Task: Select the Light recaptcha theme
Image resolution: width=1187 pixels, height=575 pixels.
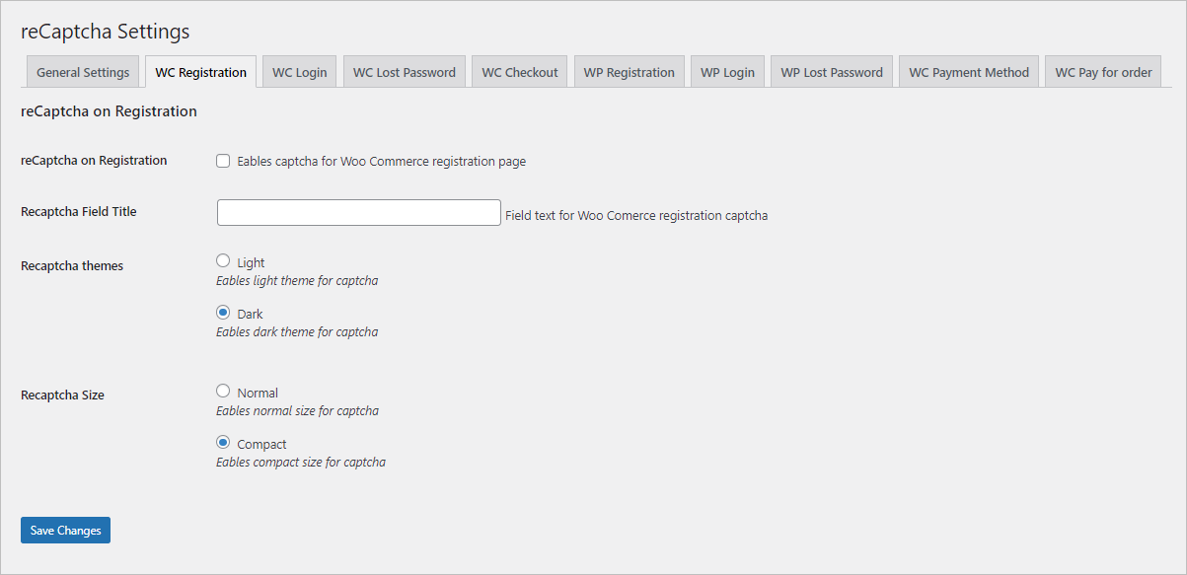Action: click(x=223, y=260)
